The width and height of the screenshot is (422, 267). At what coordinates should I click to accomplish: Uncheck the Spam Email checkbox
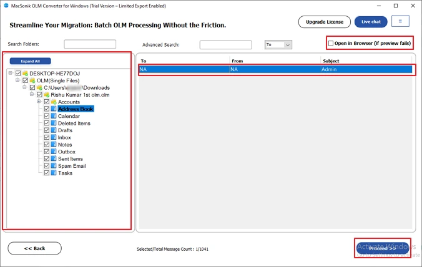[x=47, y=166]
